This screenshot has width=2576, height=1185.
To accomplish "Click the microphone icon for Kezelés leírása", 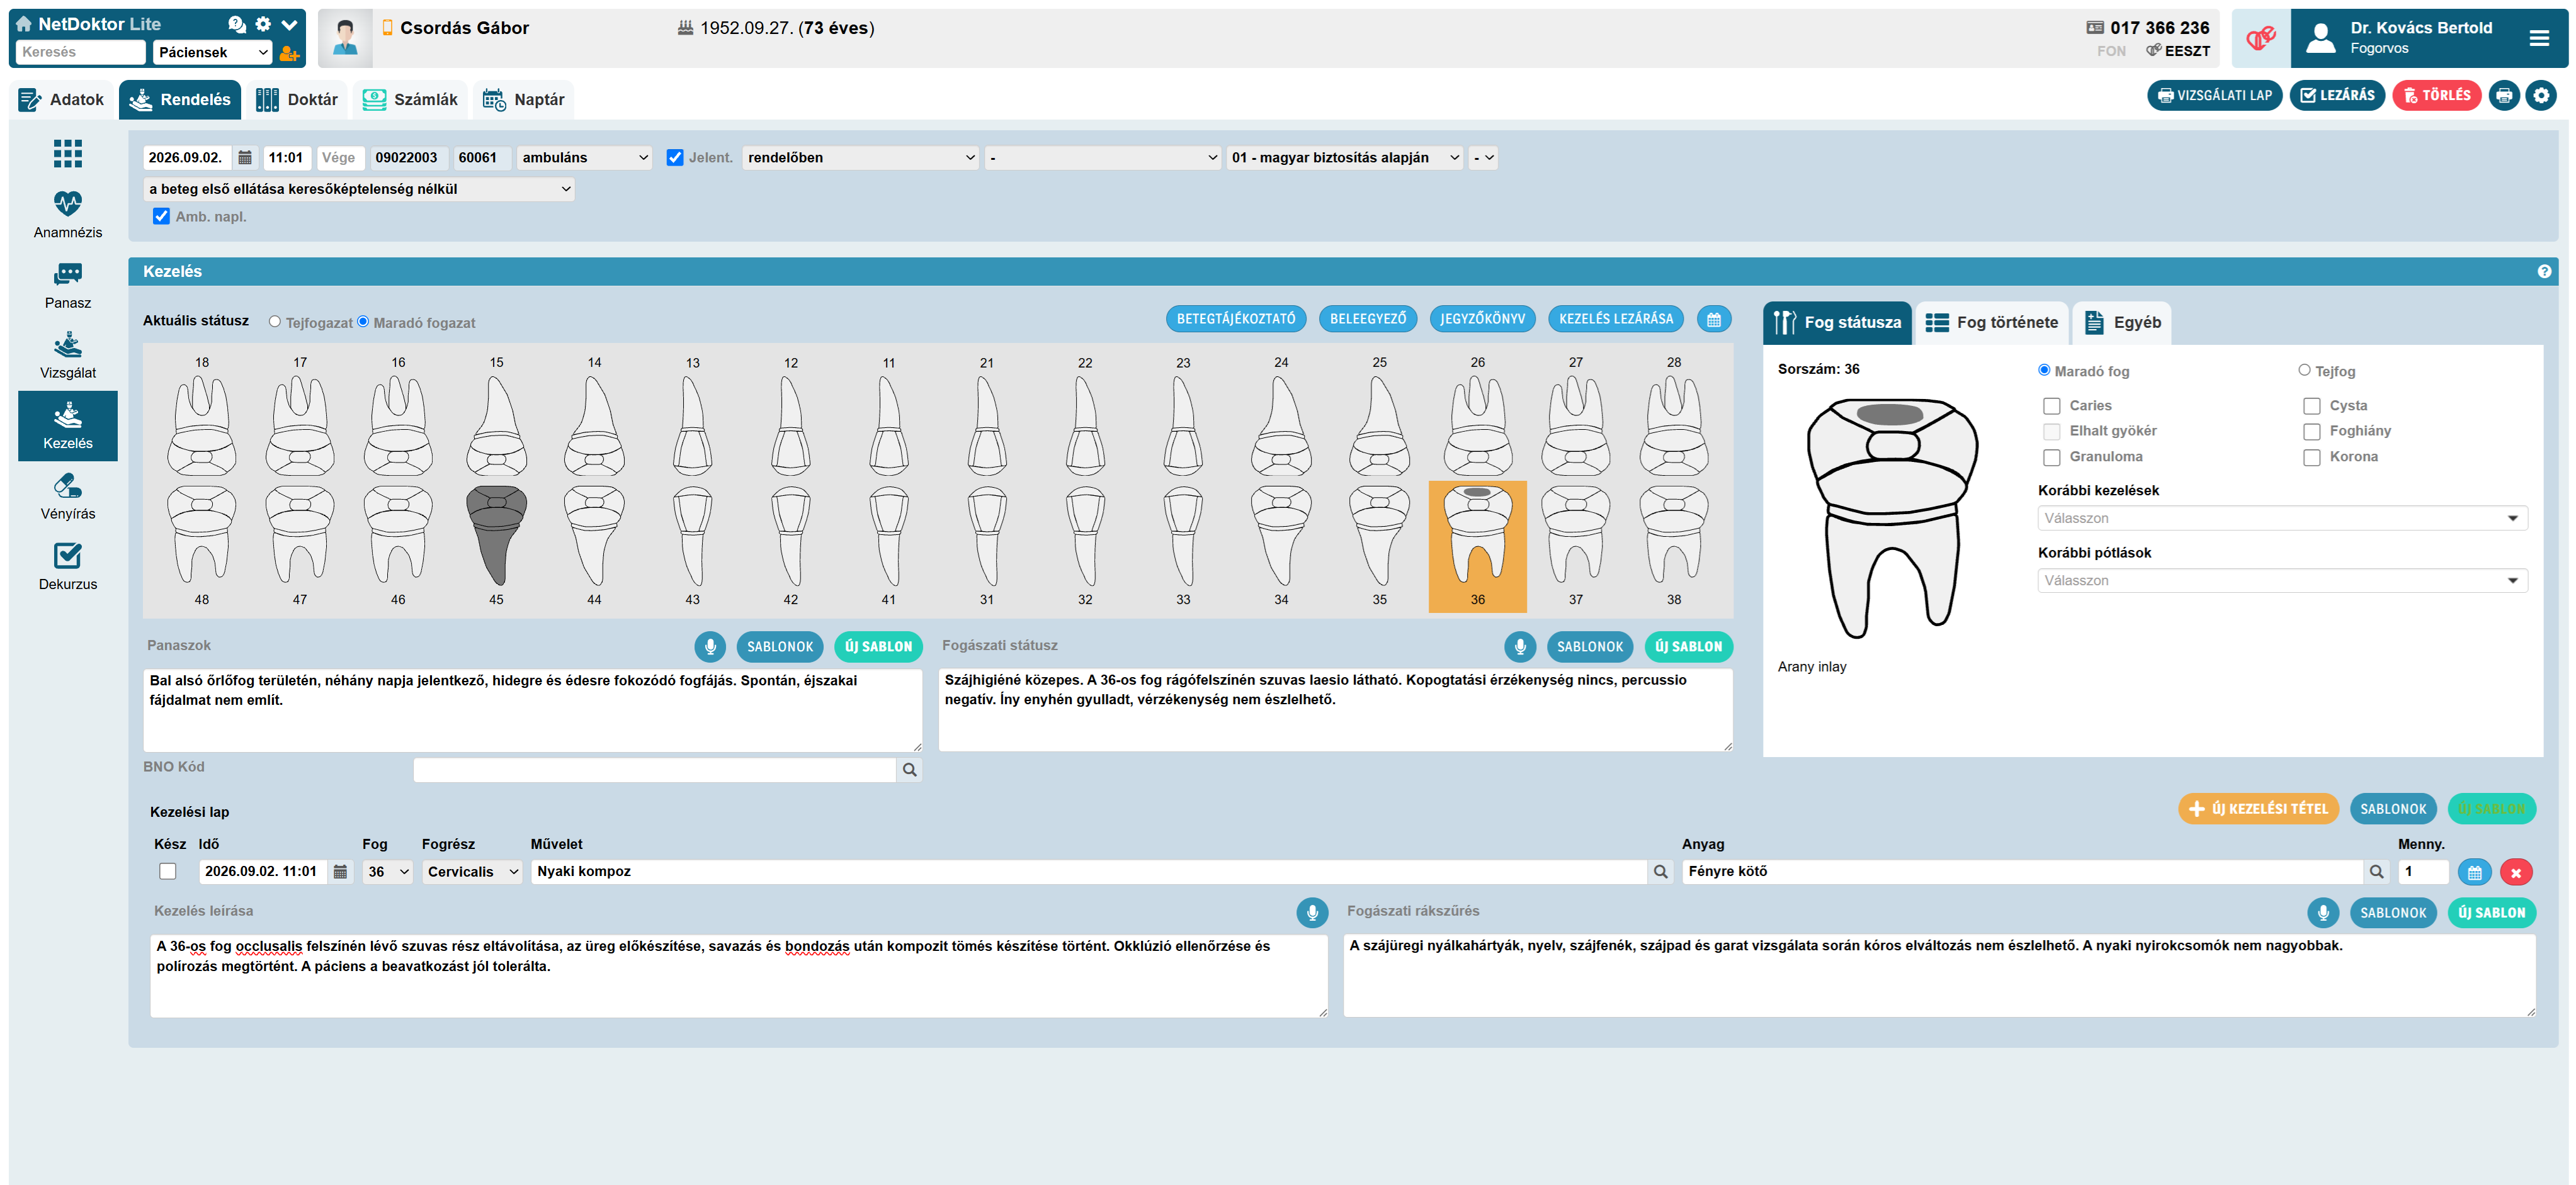I will point(1312,911).
